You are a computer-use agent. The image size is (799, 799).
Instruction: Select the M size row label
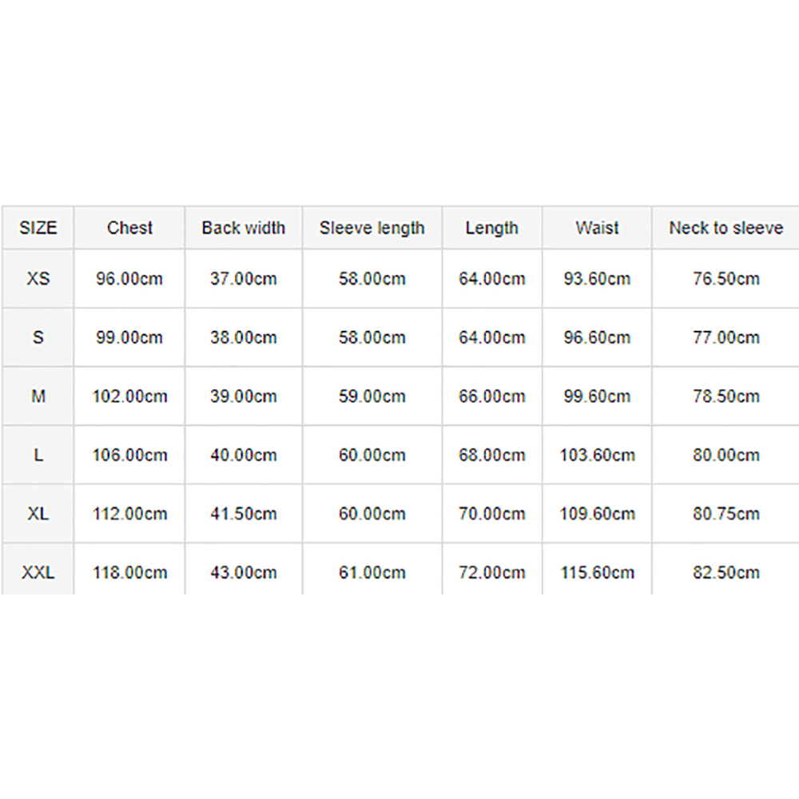coord(38,396)
